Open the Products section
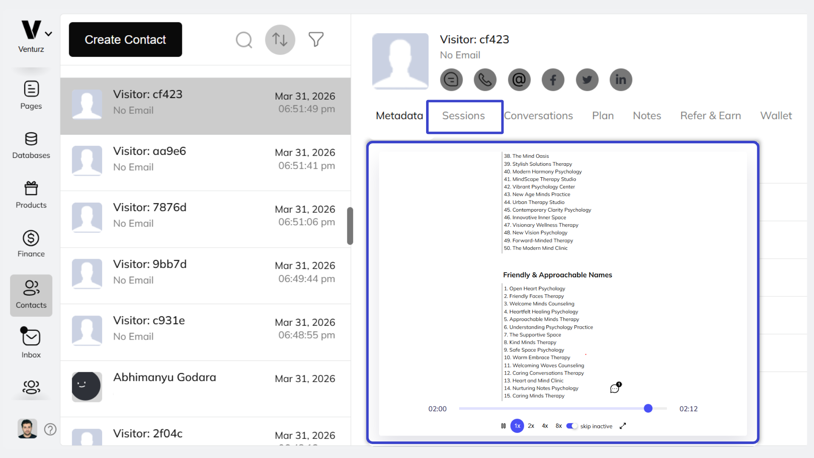 pyautogui.click(x=31, y=194)
